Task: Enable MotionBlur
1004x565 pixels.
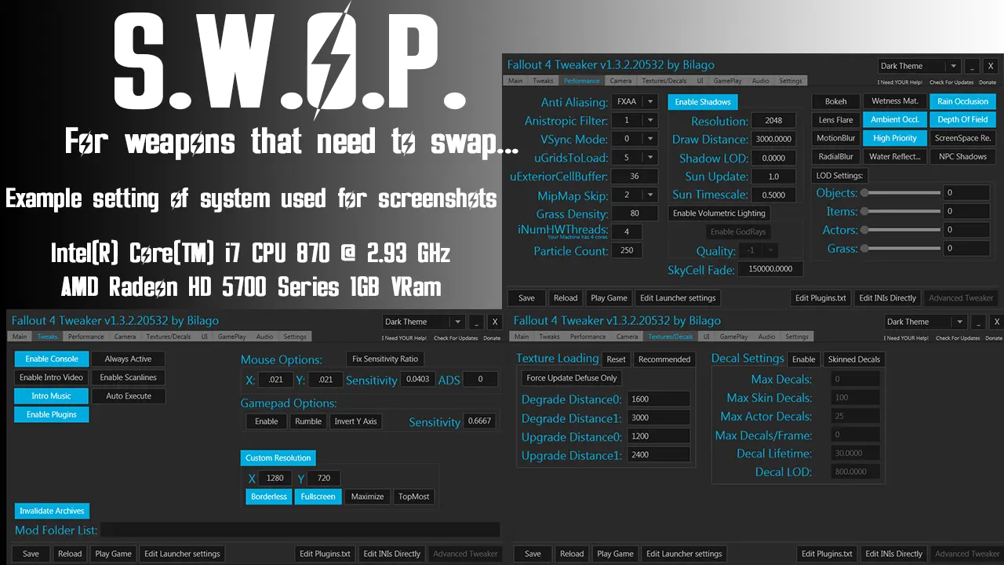Action: pos(835,138)
